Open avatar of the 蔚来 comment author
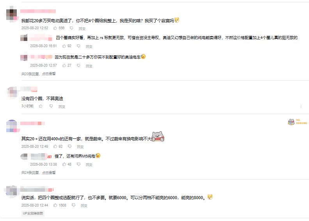Image resolution: width=309 pixels, height=221 pixels. [x=12, y=126]
